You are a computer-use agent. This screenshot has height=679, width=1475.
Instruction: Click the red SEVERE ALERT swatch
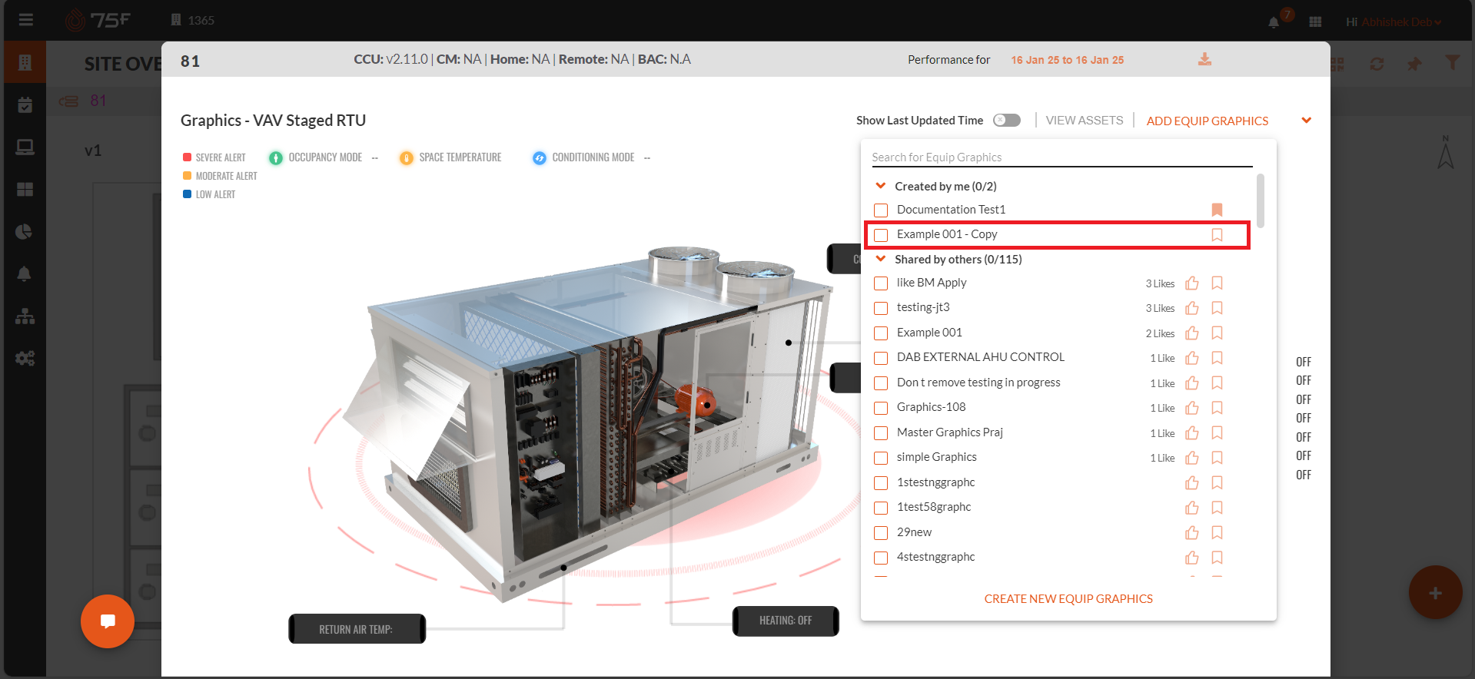coord(187,157)
